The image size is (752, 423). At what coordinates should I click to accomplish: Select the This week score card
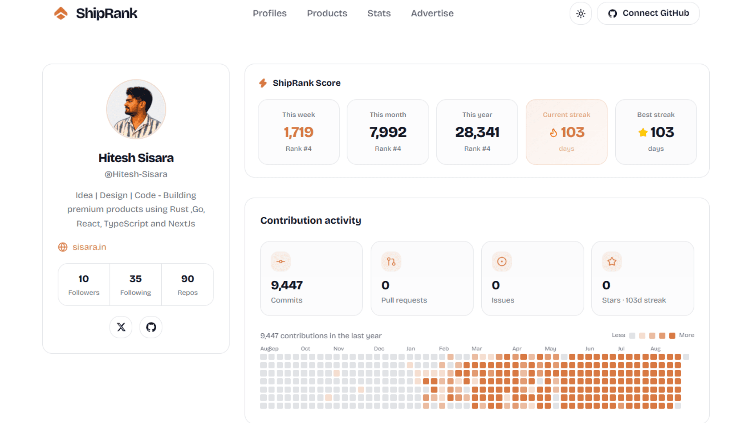[x=299, y=132]
